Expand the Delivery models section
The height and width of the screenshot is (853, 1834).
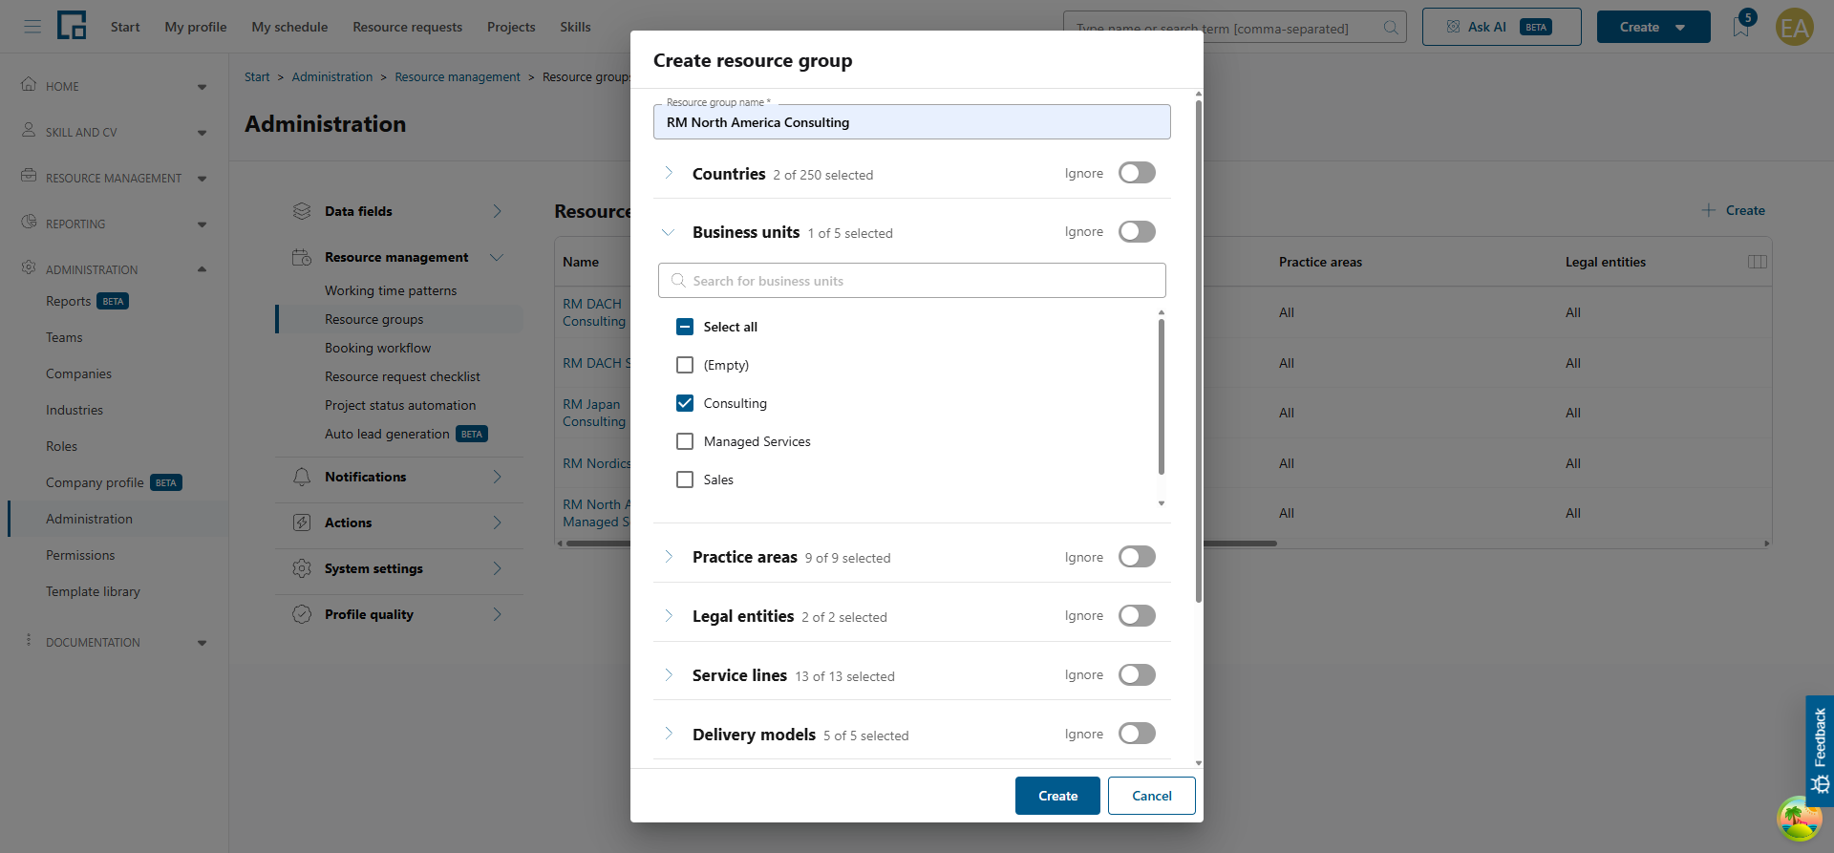pyautogui.click(x=669, y=734)
